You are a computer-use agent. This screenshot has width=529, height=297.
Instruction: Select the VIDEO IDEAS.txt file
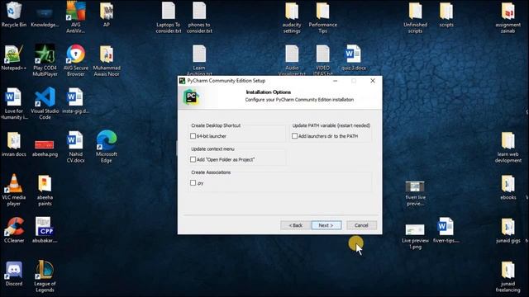(x=323, y=60)
